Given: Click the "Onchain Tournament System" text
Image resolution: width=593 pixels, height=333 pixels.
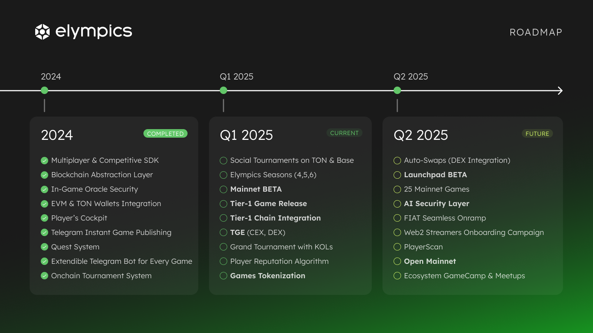Looking at the screenshot, I should (x=101, y=276).
